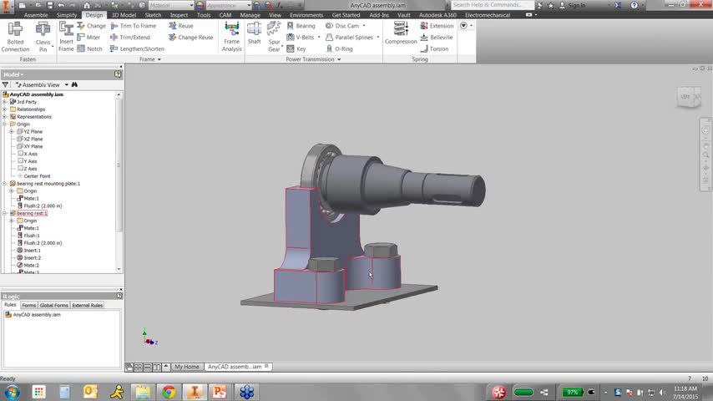This screenshot has width=713, height=401.
Task: Click the ViewCube in the viewport
Action: coord(685,97)
